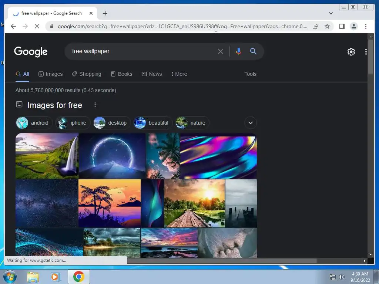
Task: Switch to the News tab
Action: (x=152, y=74)
